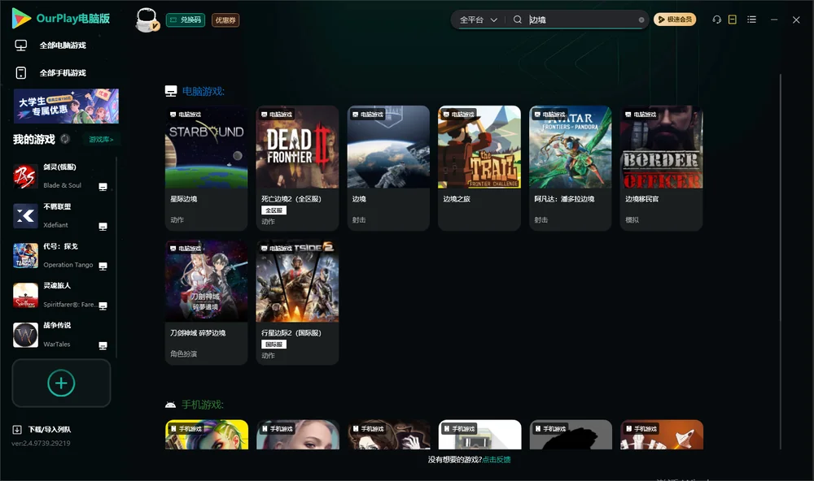The height and width of the screenshot is (481, 814).
Task: Click the 点击反馈 feedback link
Action: (497, 459)
